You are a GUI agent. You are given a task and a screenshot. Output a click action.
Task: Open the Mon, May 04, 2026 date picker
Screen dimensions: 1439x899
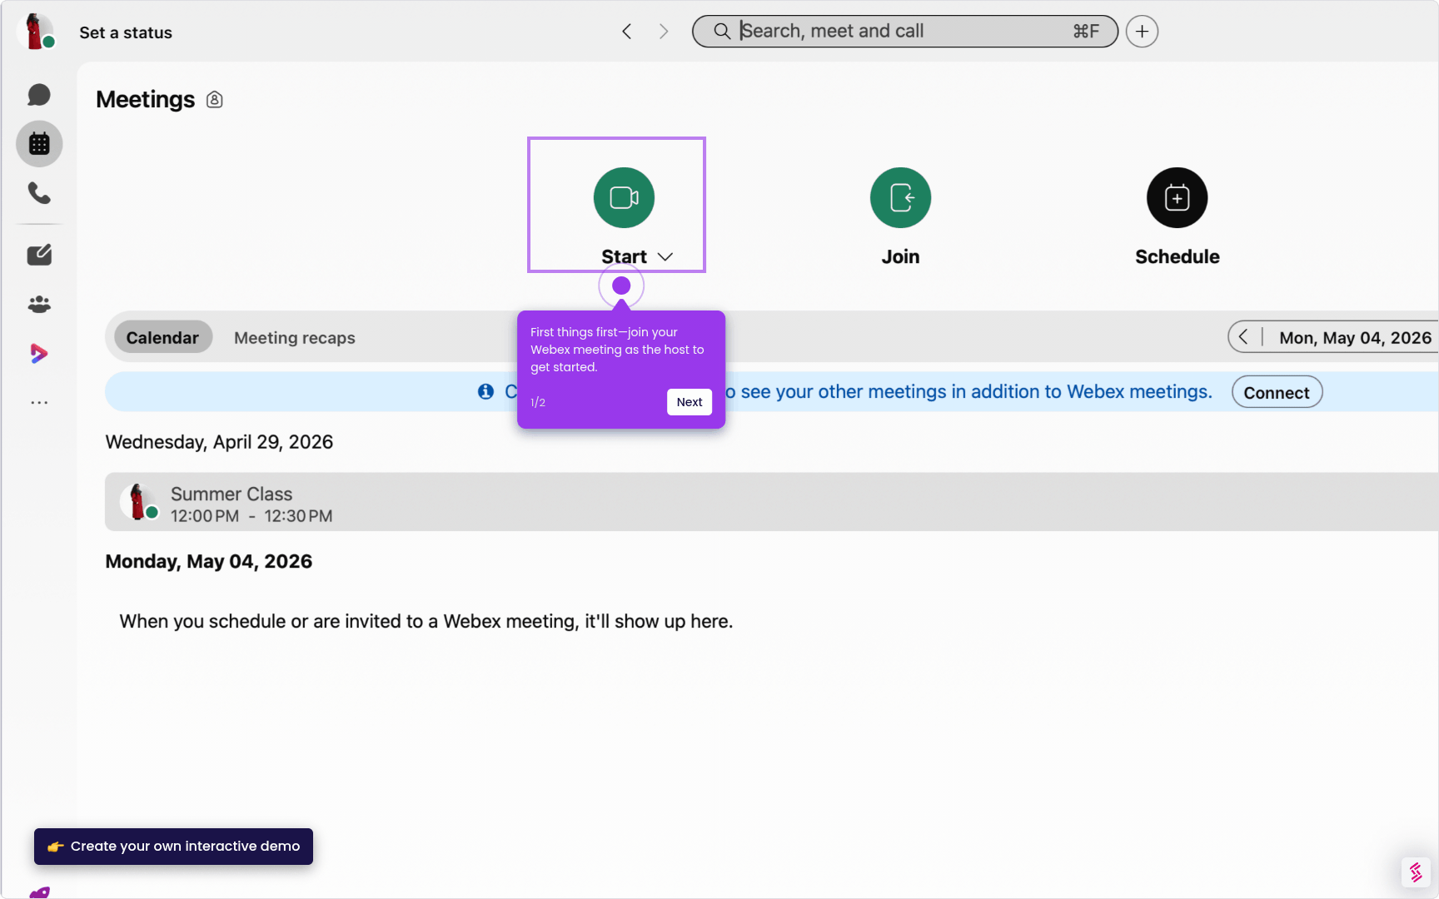coord(1355,338)
